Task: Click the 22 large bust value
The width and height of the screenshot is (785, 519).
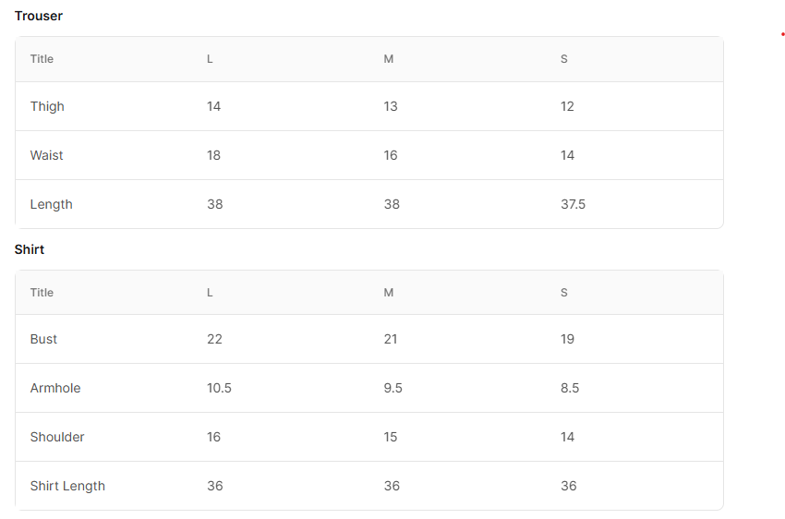Action: click(x=214, y=339)
